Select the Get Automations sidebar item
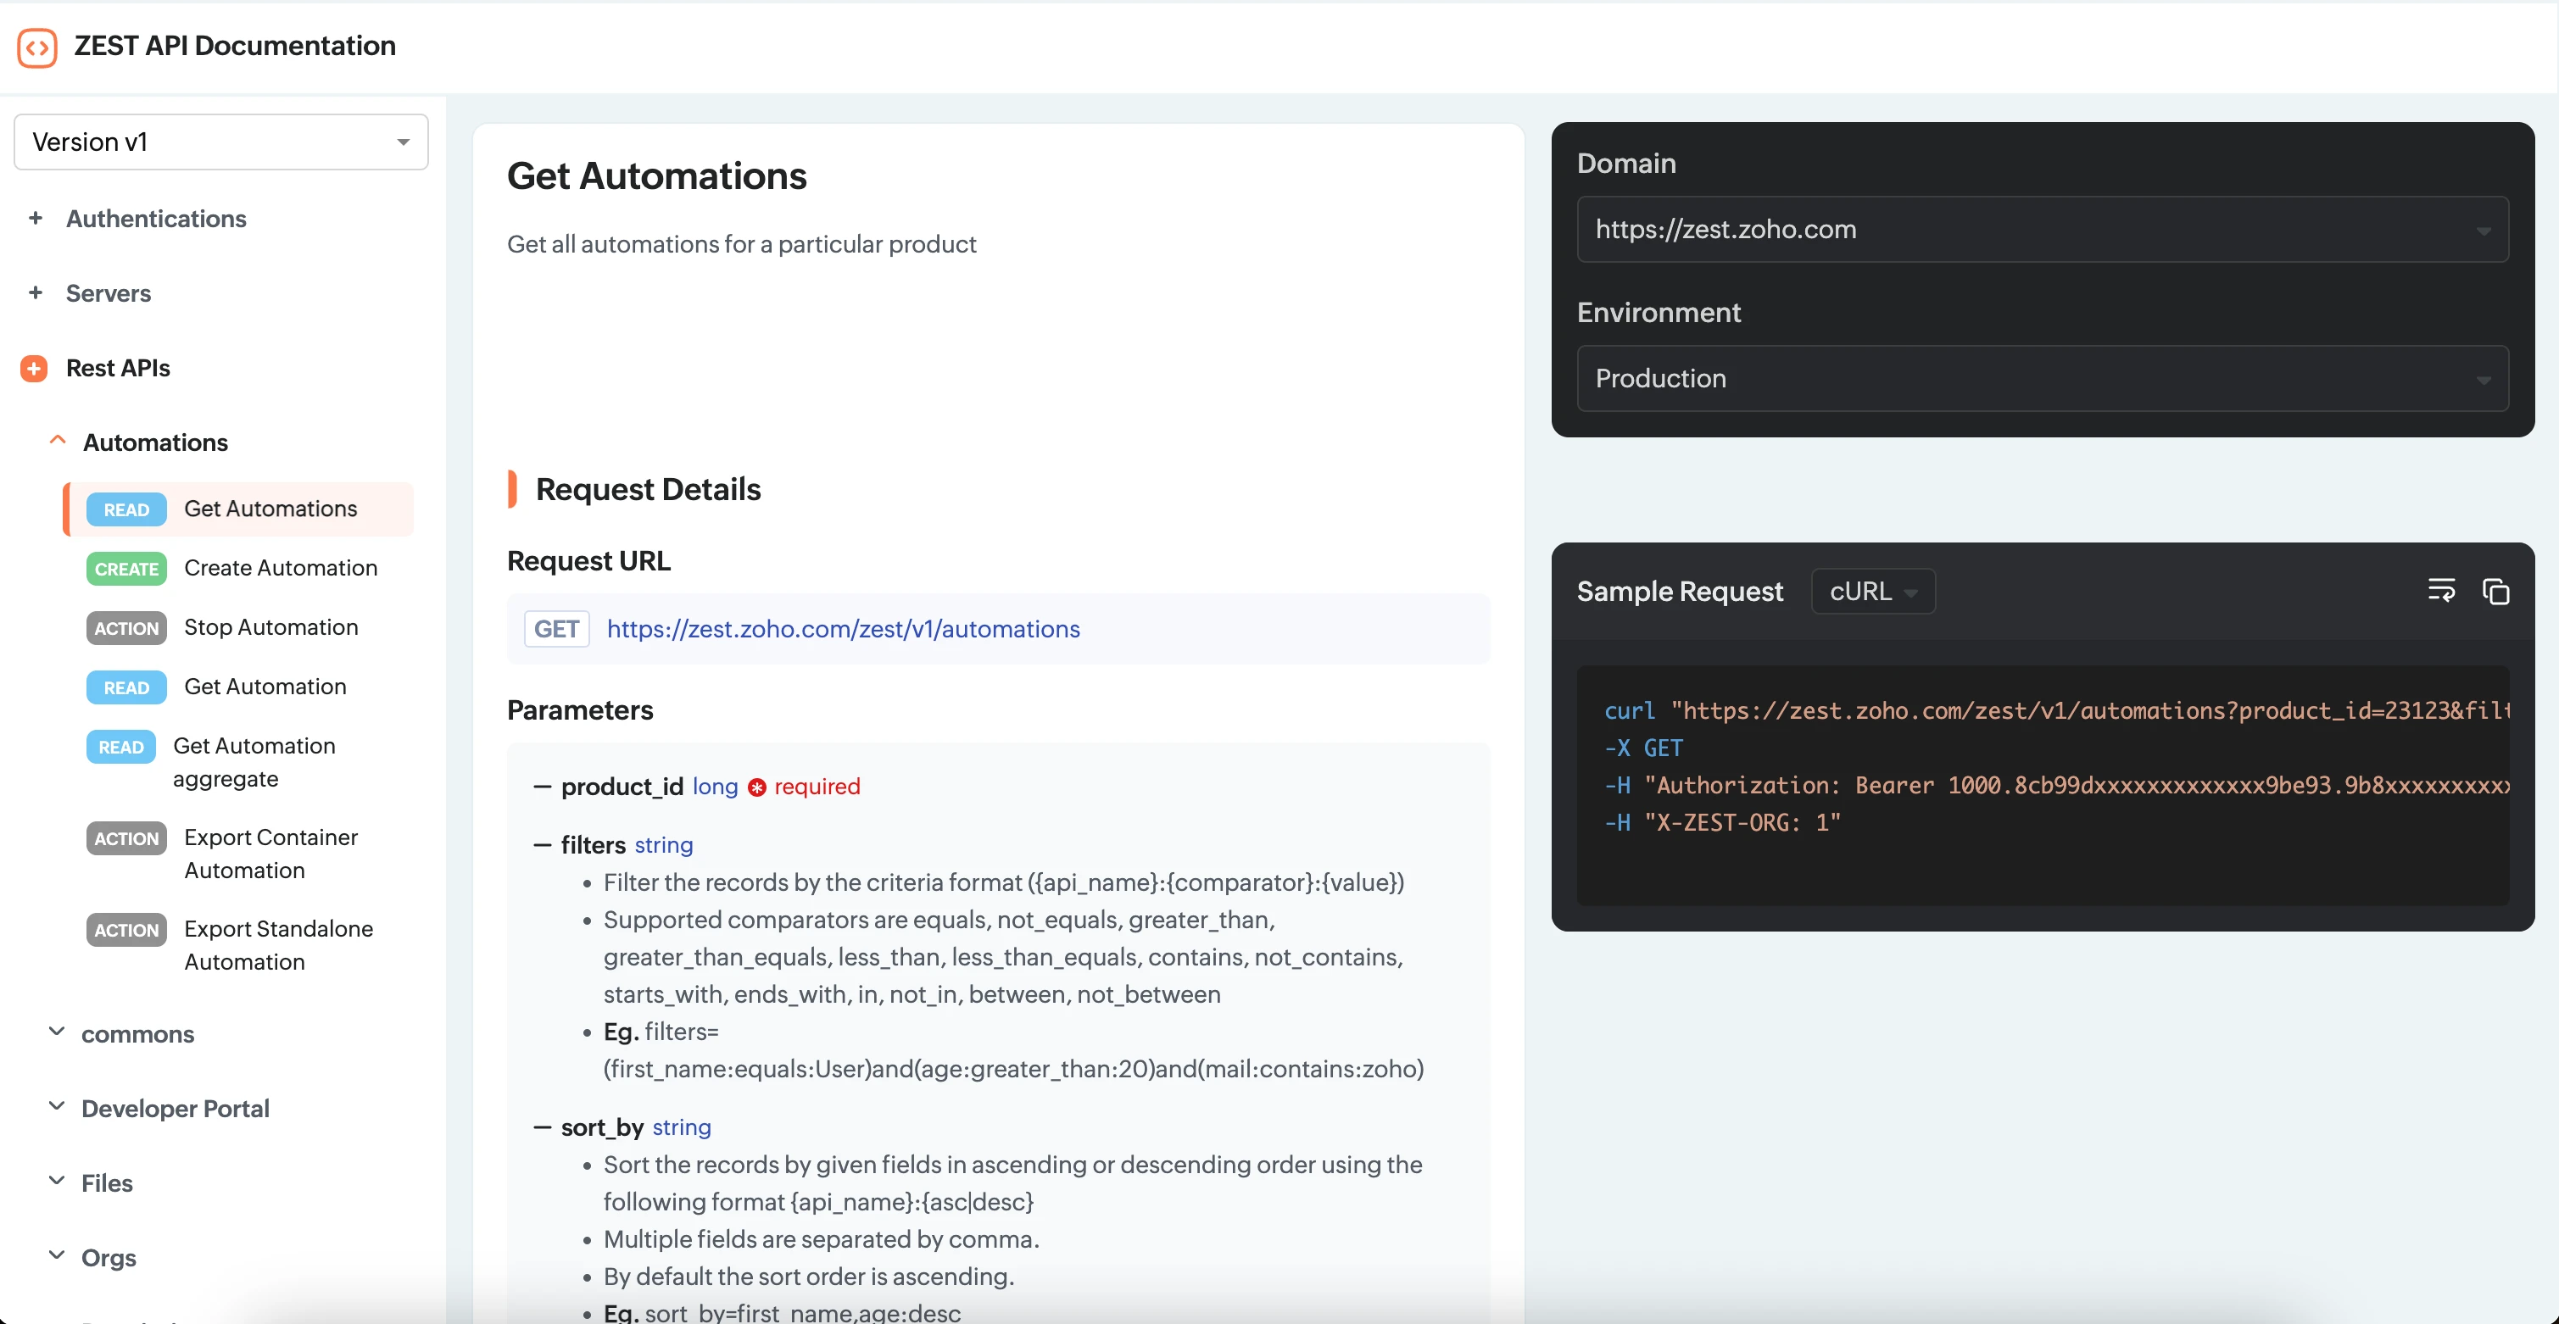Viewport: 2559px width, 1324px height. [x=239, y=509]
